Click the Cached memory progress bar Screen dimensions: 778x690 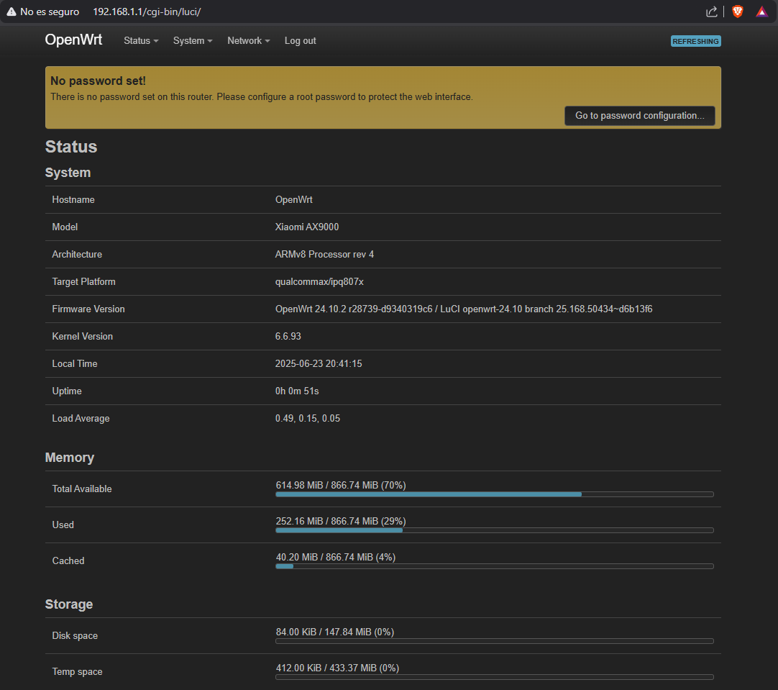point(494,566)
